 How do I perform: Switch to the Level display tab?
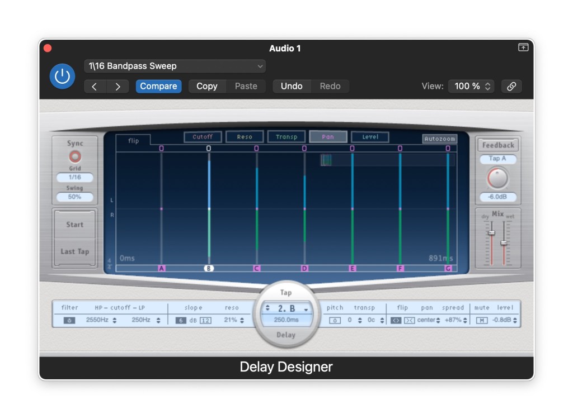(x=370, y=137)
